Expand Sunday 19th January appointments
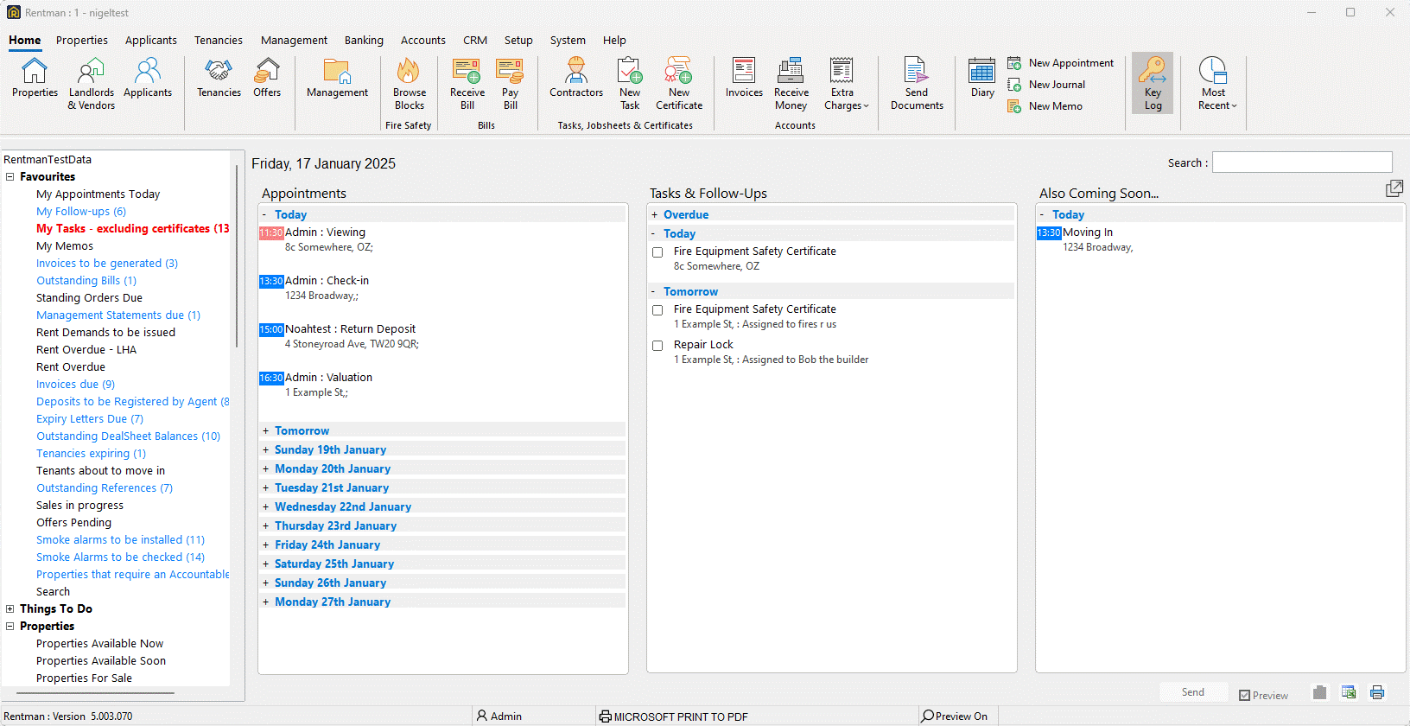1410x726 pixels. pos(266,449)
